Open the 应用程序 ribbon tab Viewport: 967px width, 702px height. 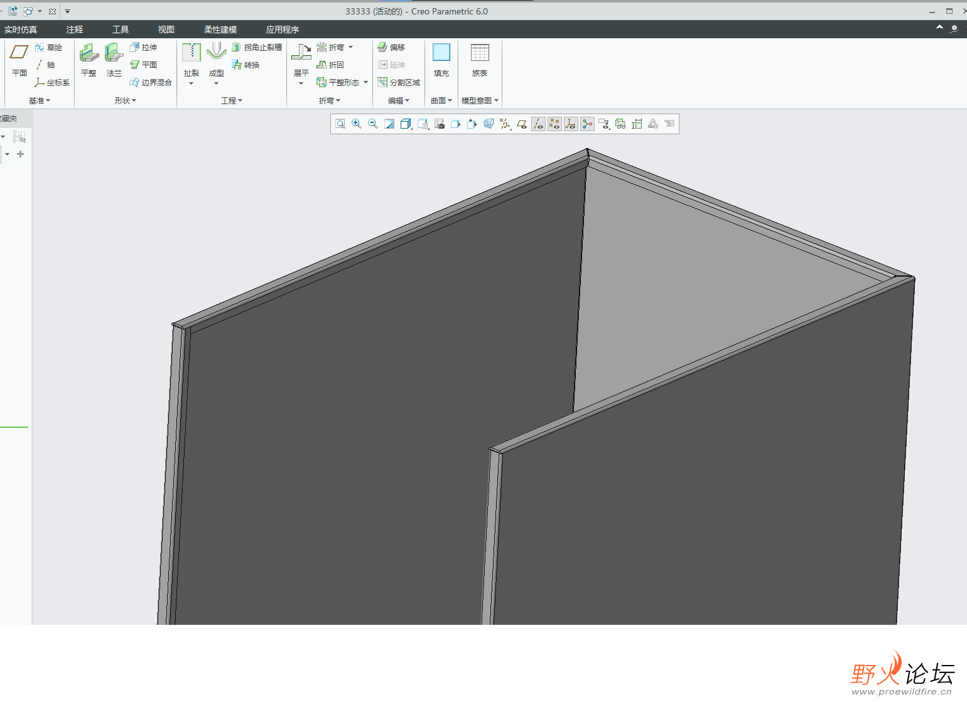283,29
